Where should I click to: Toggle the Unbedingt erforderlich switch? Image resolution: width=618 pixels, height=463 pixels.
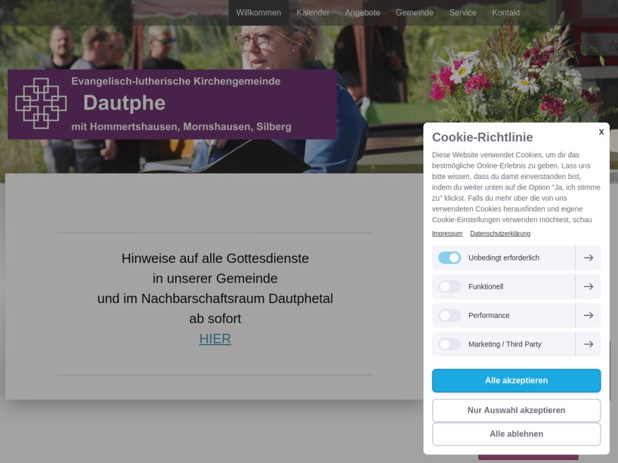(449, 258)
